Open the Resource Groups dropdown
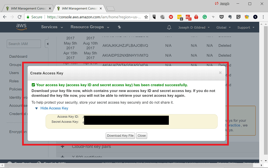Screen dimensions: 268x168 click(90, 27)
